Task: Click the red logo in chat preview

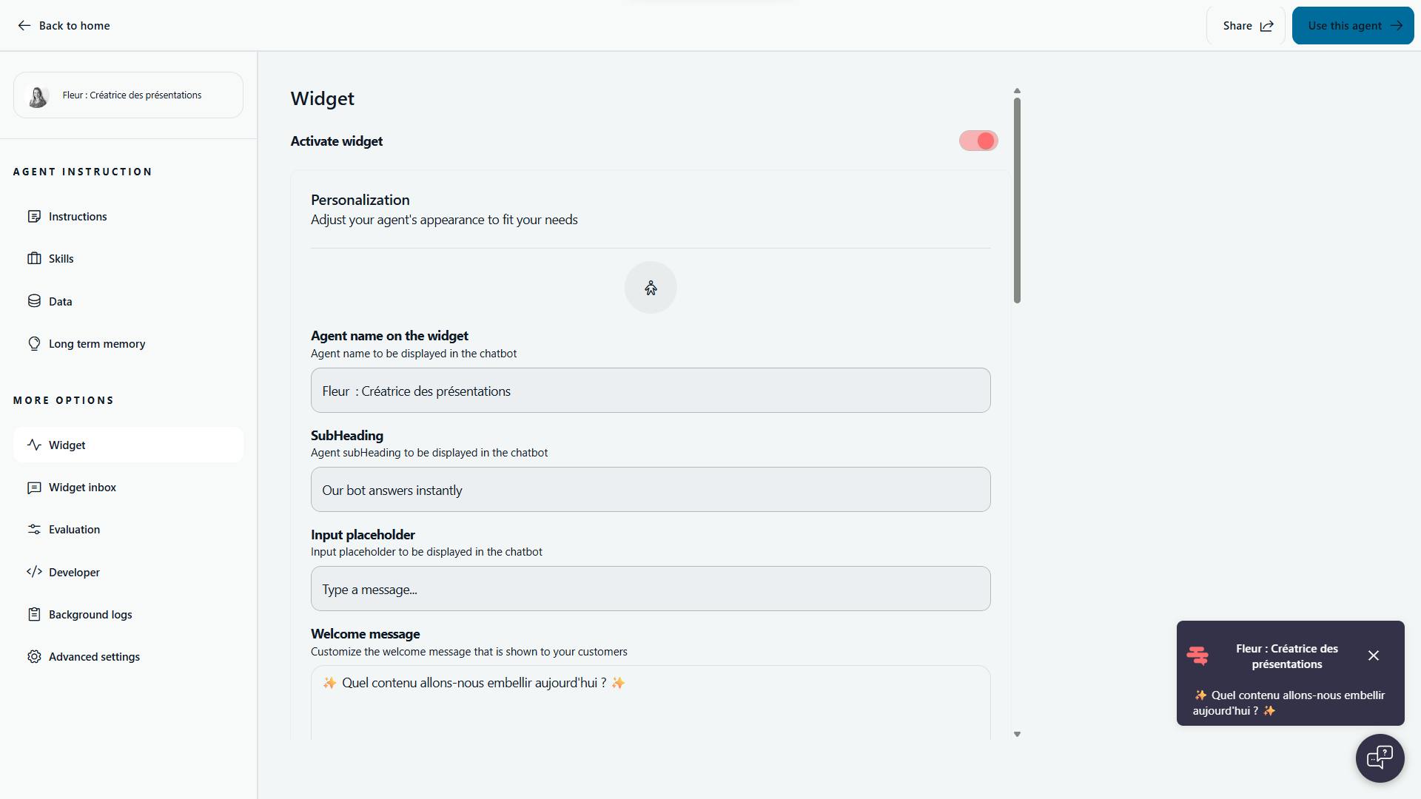Action: tap(1197, 655)
